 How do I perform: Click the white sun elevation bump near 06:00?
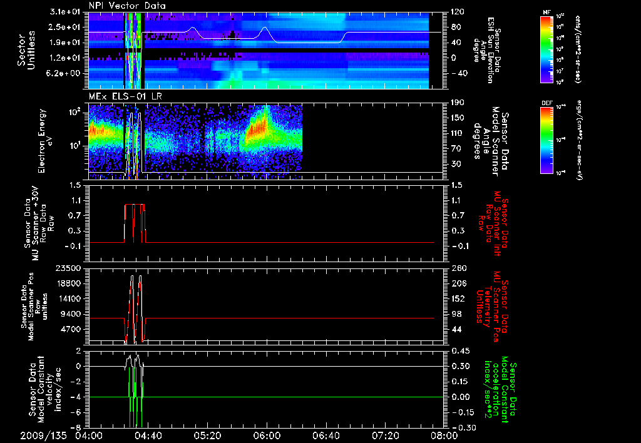coord(265,32)
